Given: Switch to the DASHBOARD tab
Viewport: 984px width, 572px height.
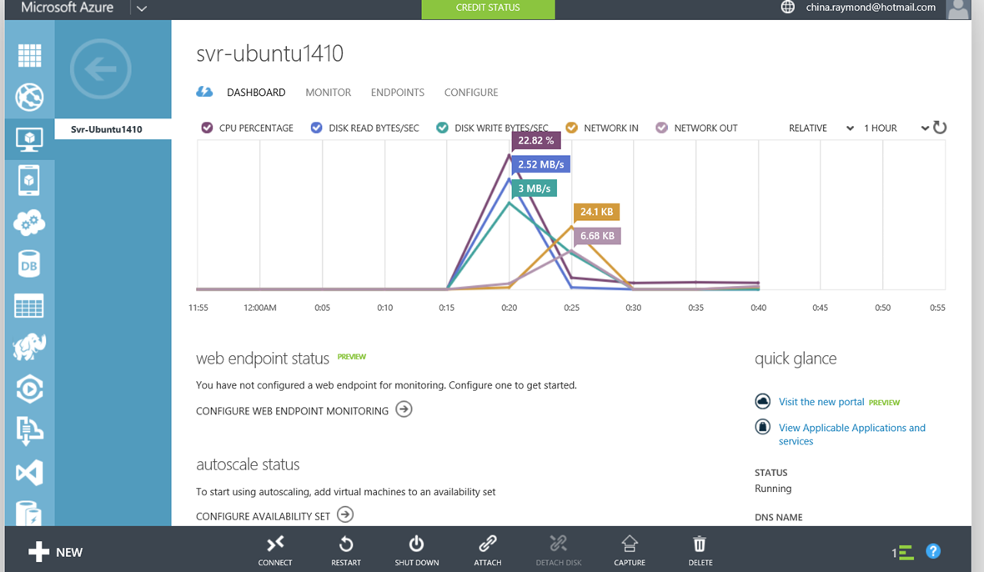Looking at the screenshot, I should (x=256, y=93).
